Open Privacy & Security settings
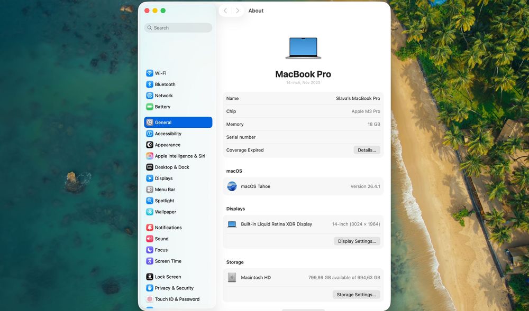Image resolution: width=529 pixels, height=311 pixels. coord(178,288)
